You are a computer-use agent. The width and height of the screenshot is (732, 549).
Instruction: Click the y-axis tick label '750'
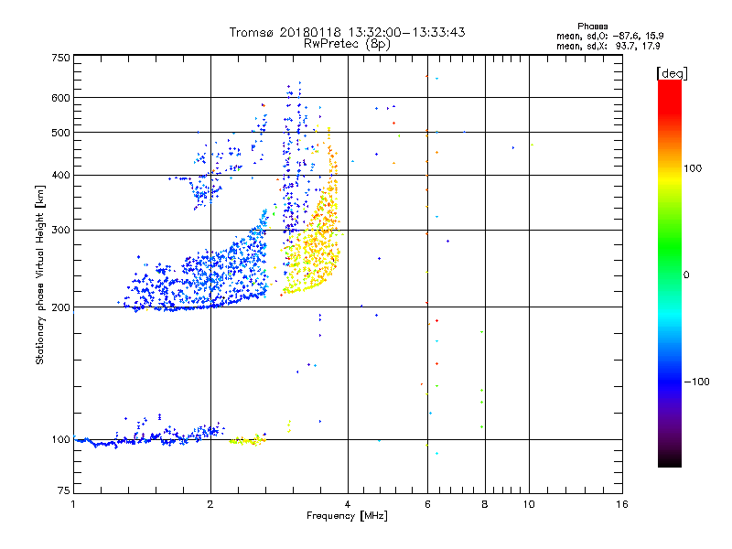(60, 58)
